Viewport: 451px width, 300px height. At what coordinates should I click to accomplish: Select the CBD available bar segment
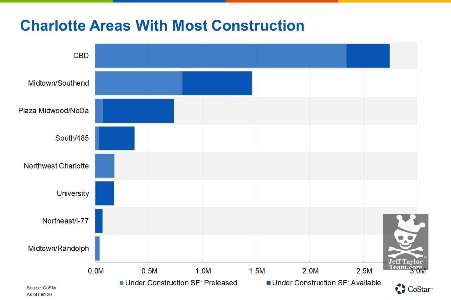tap(368, 56)
